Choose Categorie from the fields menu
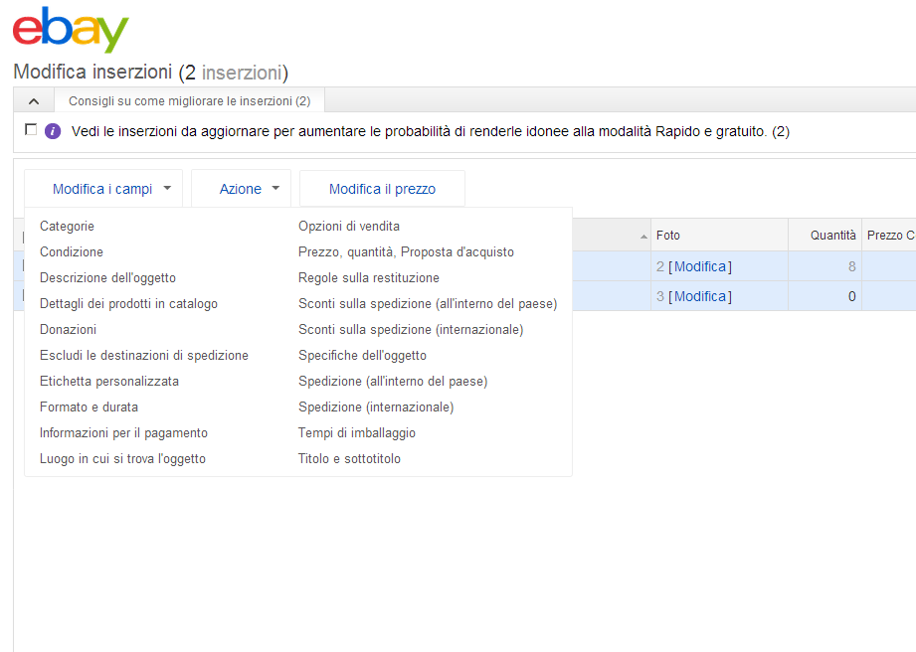 click(67, 227)
